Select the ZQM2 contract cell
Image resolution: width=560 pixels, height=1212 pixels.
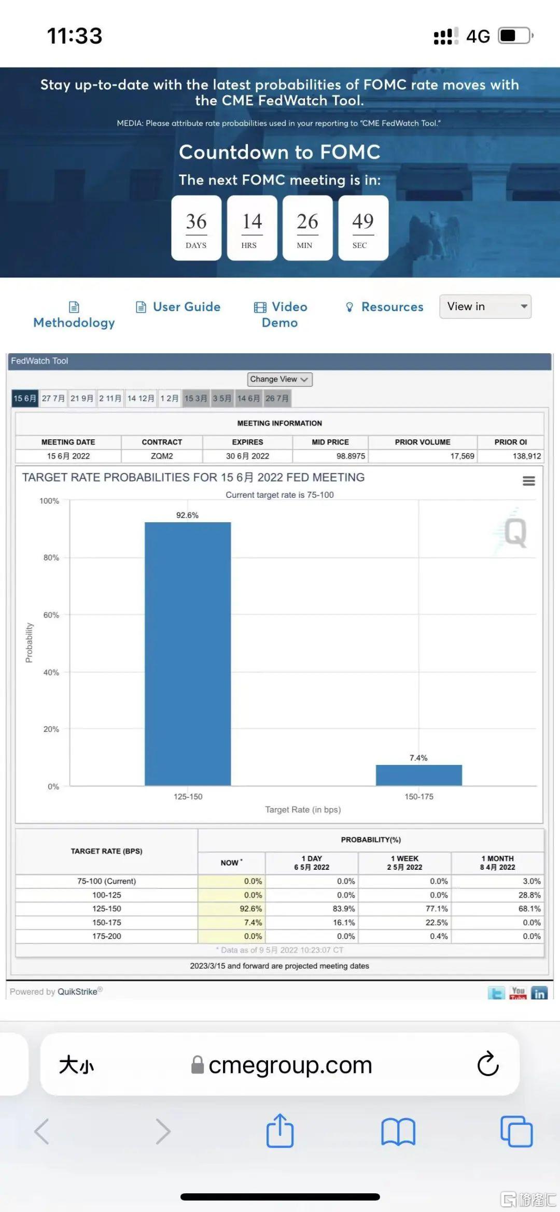point(162,456)
